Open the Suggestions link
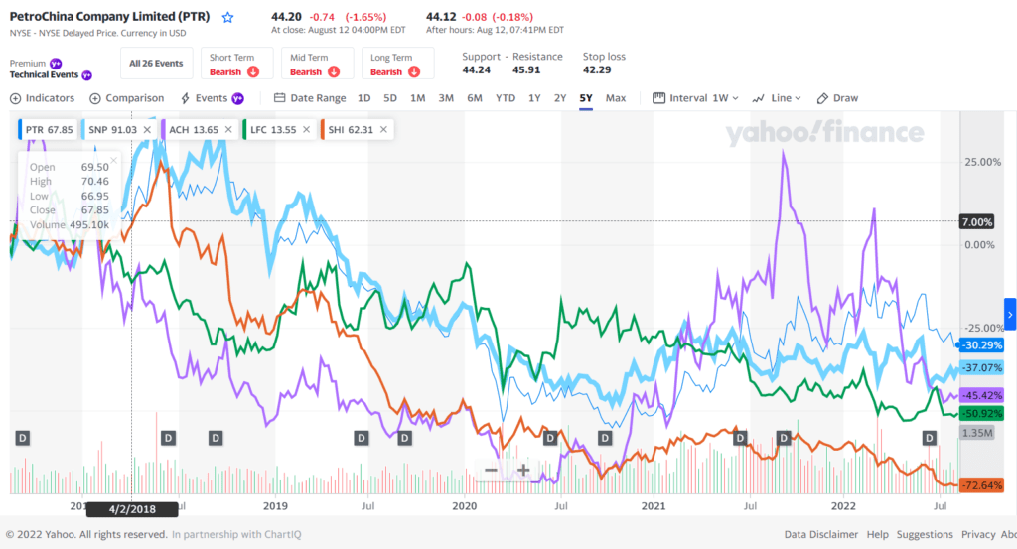This screenshot has height=549, width=1017. (x=925, y=535)
